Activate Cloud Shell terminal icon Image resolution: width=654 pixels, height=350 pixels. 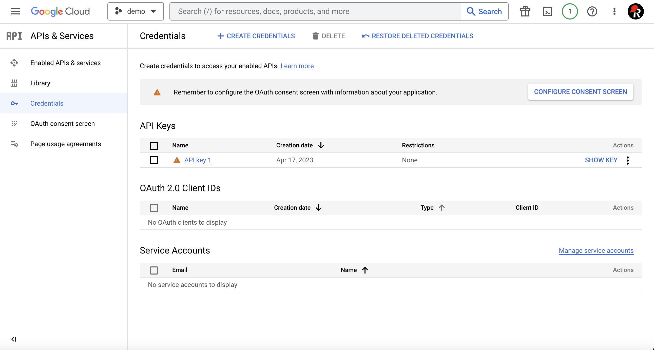[547, 11]
